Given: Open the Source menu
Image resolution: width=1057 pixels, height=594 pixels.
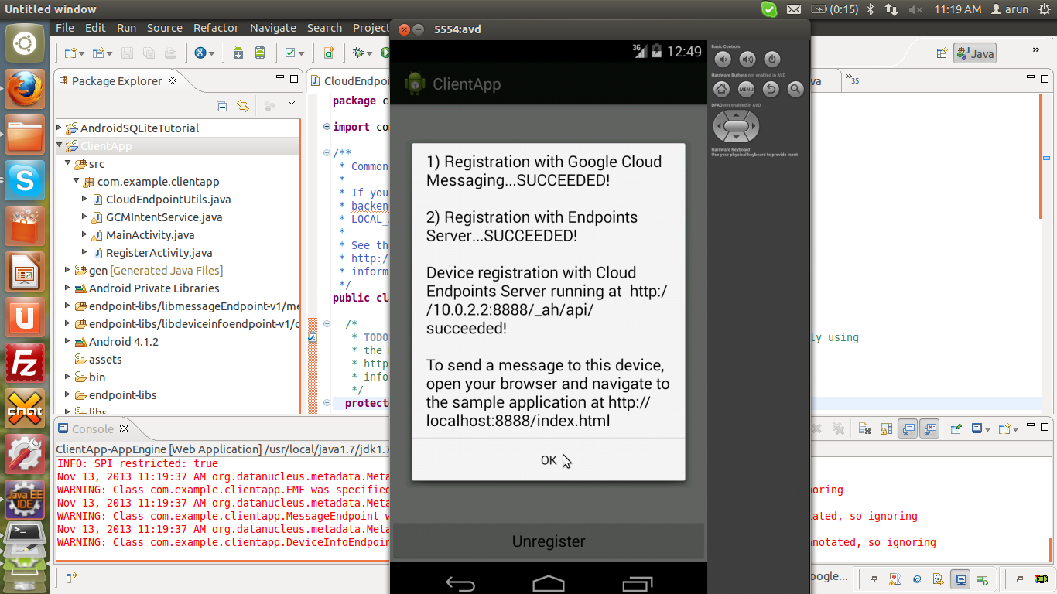Looking at the screenshot, I should pos(165,28).
